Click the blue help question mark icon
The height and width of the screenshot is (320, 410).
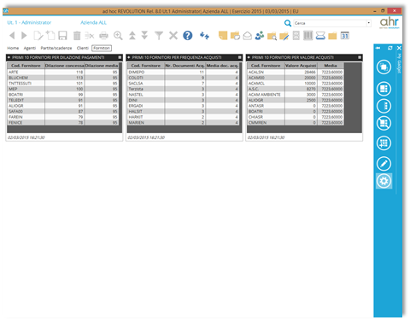click(188, 36)
